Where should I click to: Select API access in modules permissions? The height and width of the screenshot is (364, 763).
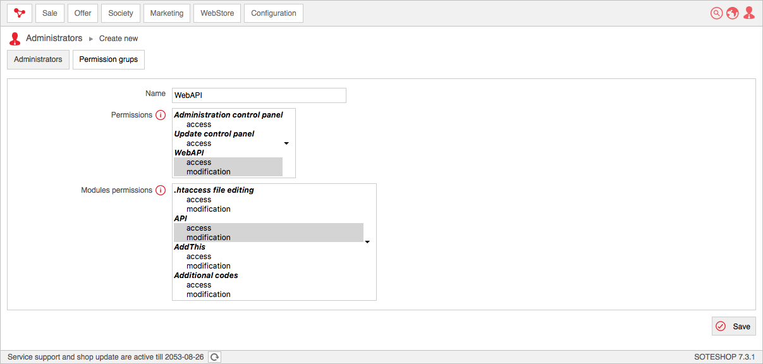pyautogui.click(x=269, y=228)
